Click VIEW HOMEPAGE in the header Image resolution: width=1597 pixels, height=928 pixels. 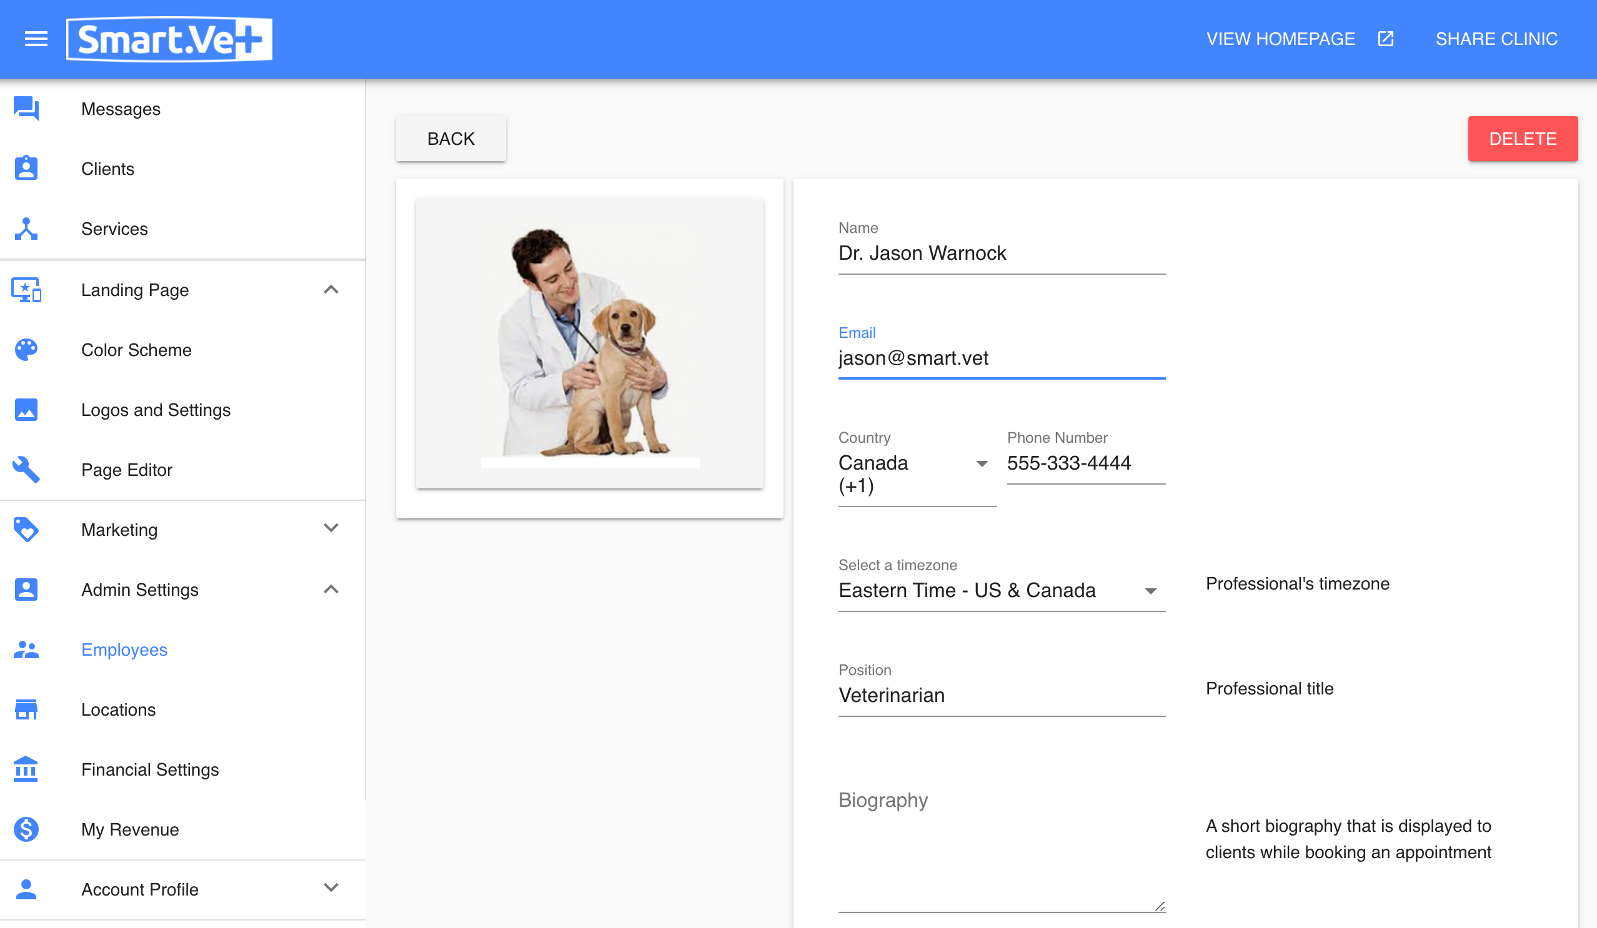[x=1281, y=39]
